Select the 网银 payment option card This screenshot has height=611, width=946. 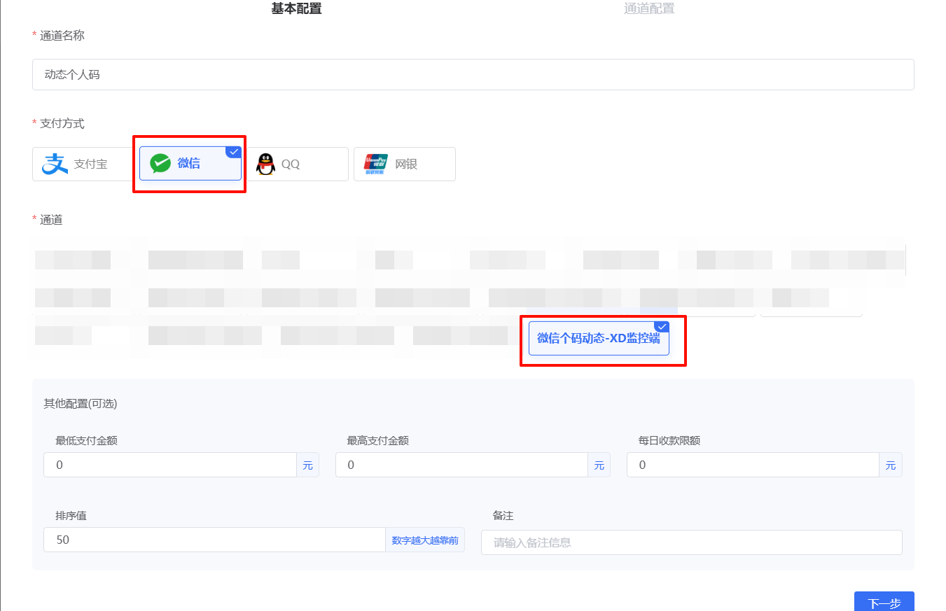click(404, 164)
